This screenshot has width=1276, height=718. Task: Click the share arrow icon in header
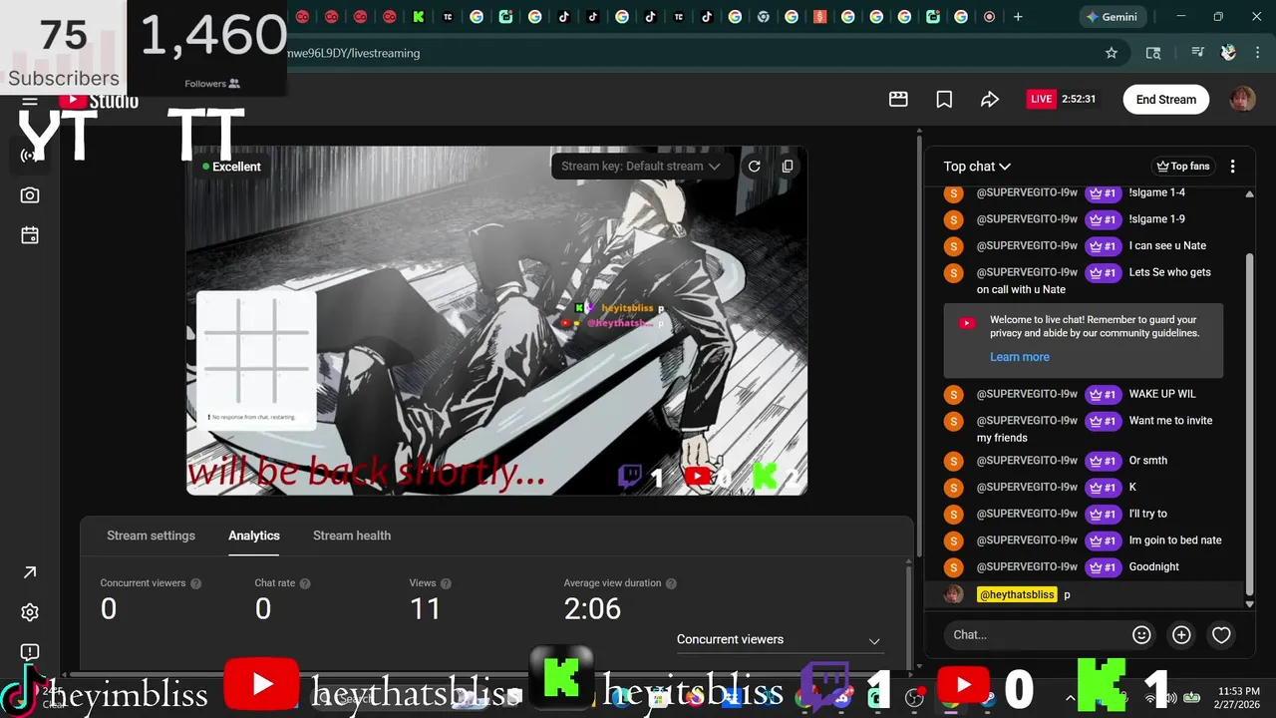click(x=990, y=99)
